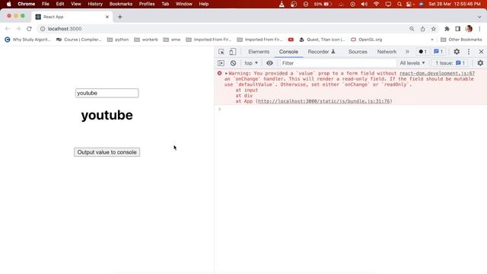Open the emw bookmarks folder
Screen dimensions: 487x274
pyautogui.click(x=172, y=40)
